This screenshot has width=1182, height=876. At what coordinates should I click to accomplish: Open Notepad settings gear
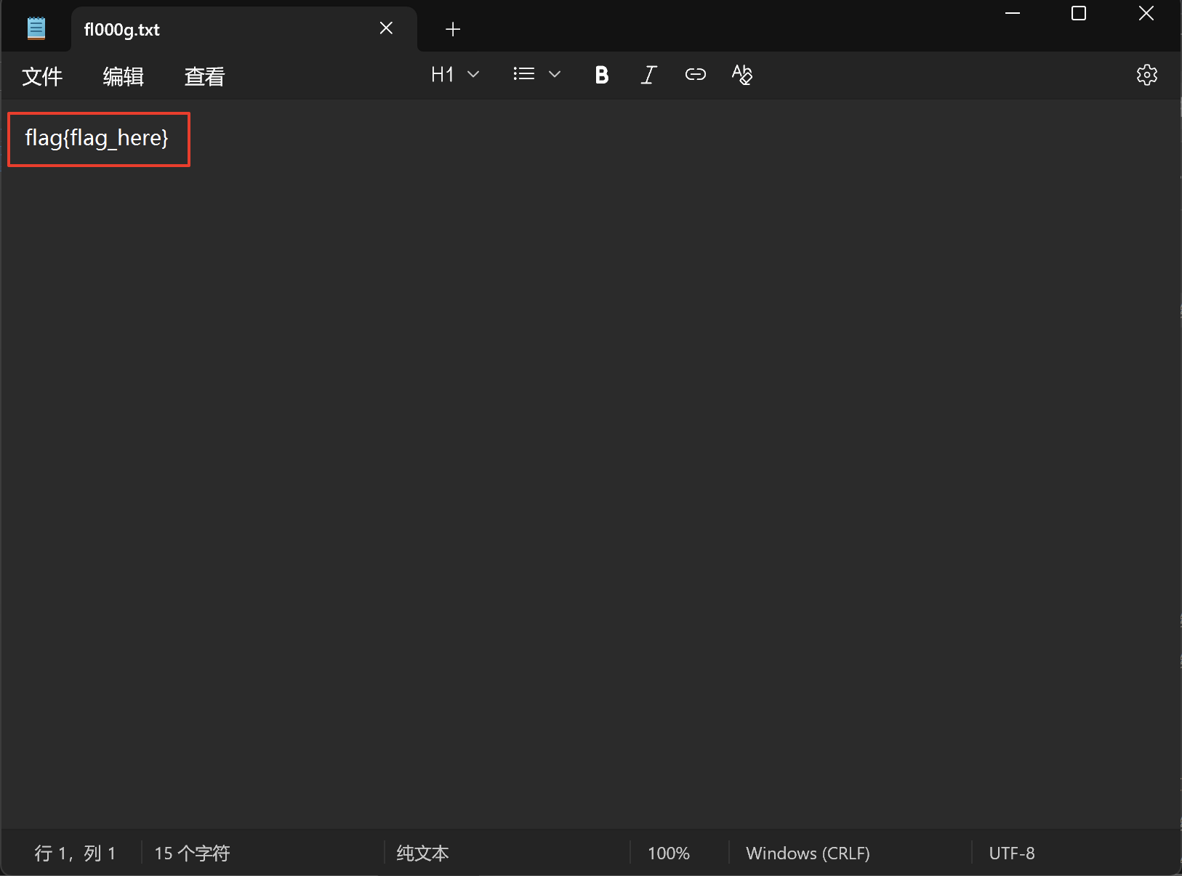tap(1146, 75)
